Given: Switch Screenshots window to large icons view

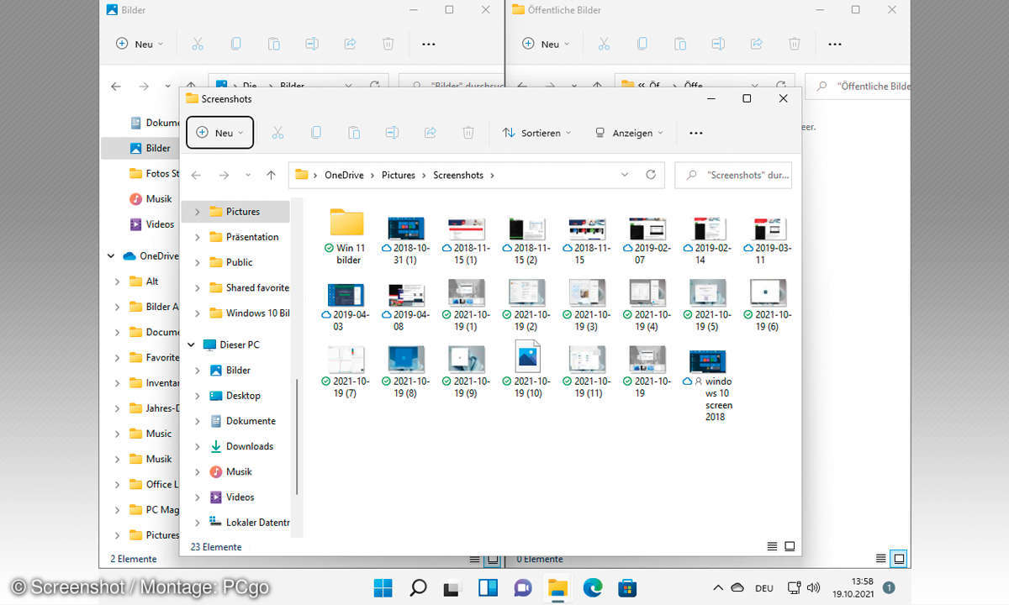Looking at the screenshot, I should click(x=790, y=546).
